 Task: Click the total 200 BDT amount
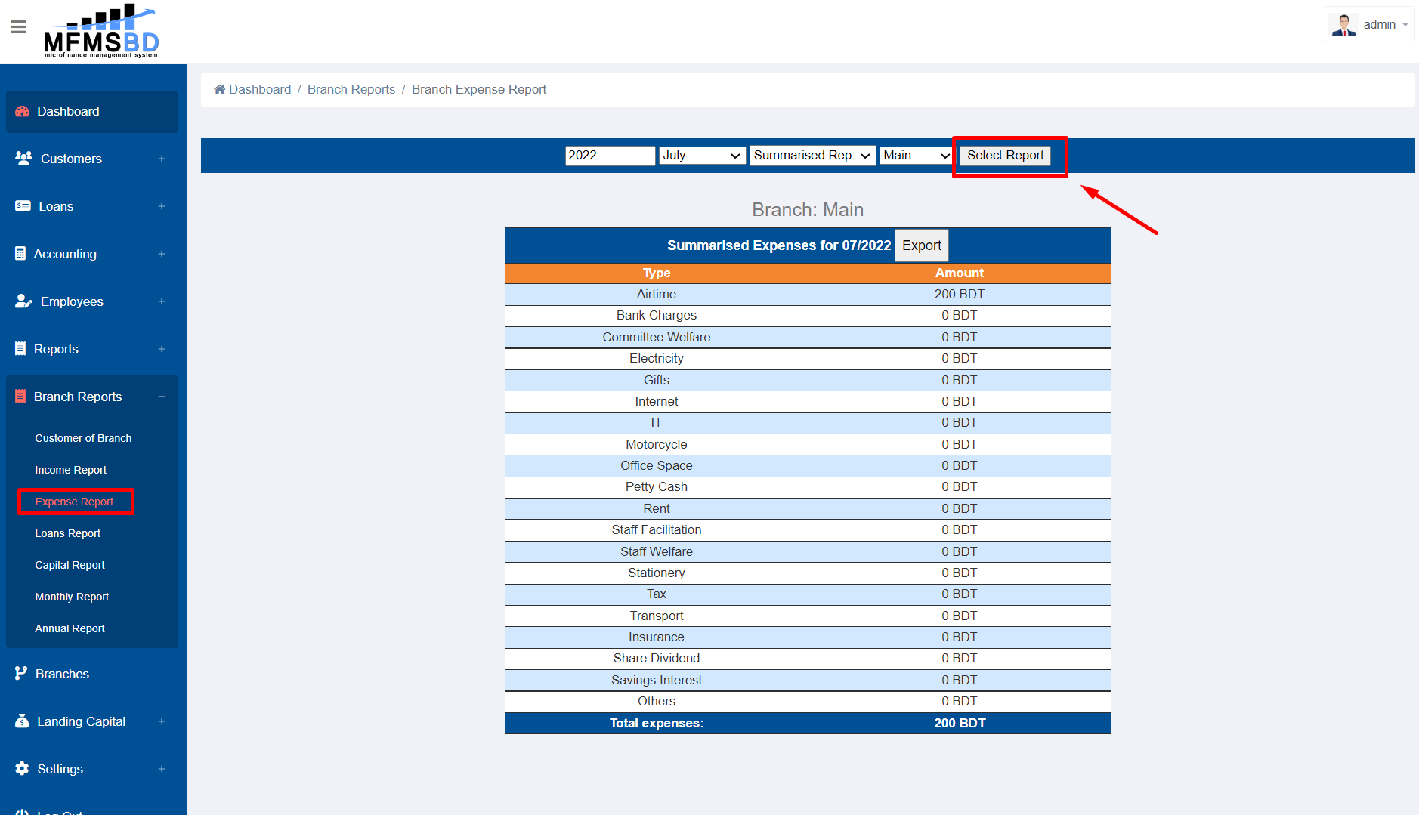(960, 724)
